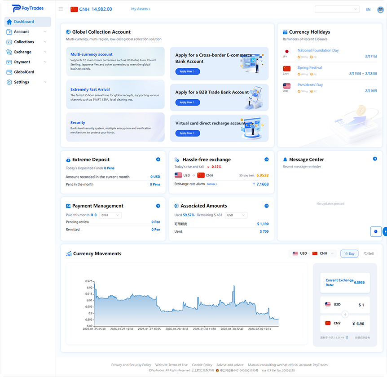Screen dimensions: 387x377
Task: Open Payment Management via its arrow icon
Action: click(158, 206)
